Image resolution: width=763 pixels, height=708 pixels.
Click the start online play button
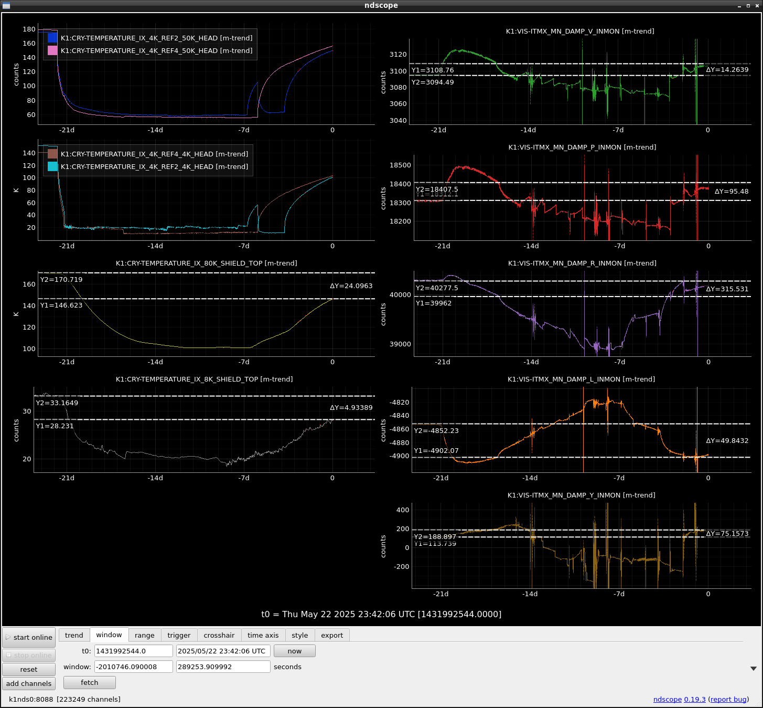(29, 637)
